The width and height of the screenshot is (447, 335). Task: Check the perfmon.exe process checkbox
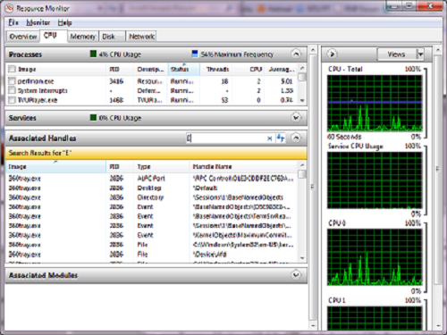[12, 81]
